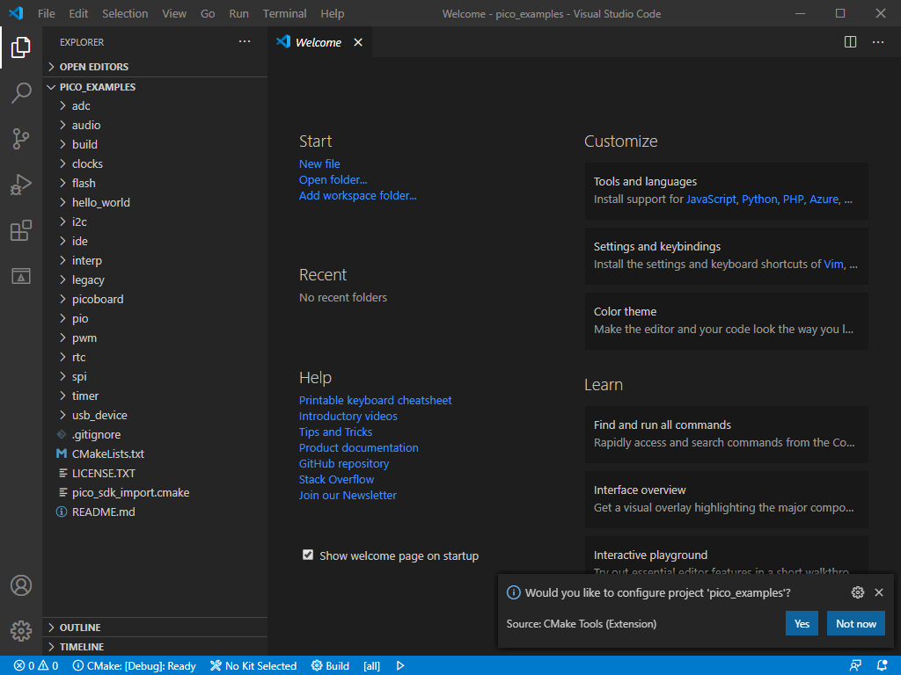
Task: Open pico_sdk_import.cmake file
Action: coord(155,492)
